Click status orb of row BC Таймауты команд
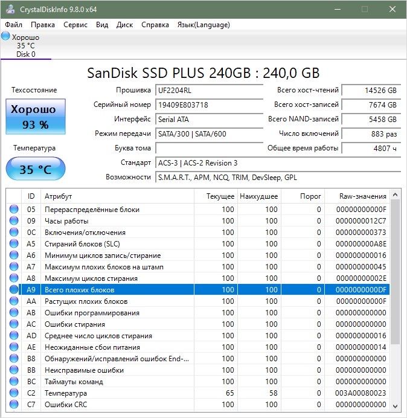The image size is (407, 418). (14, 381)
